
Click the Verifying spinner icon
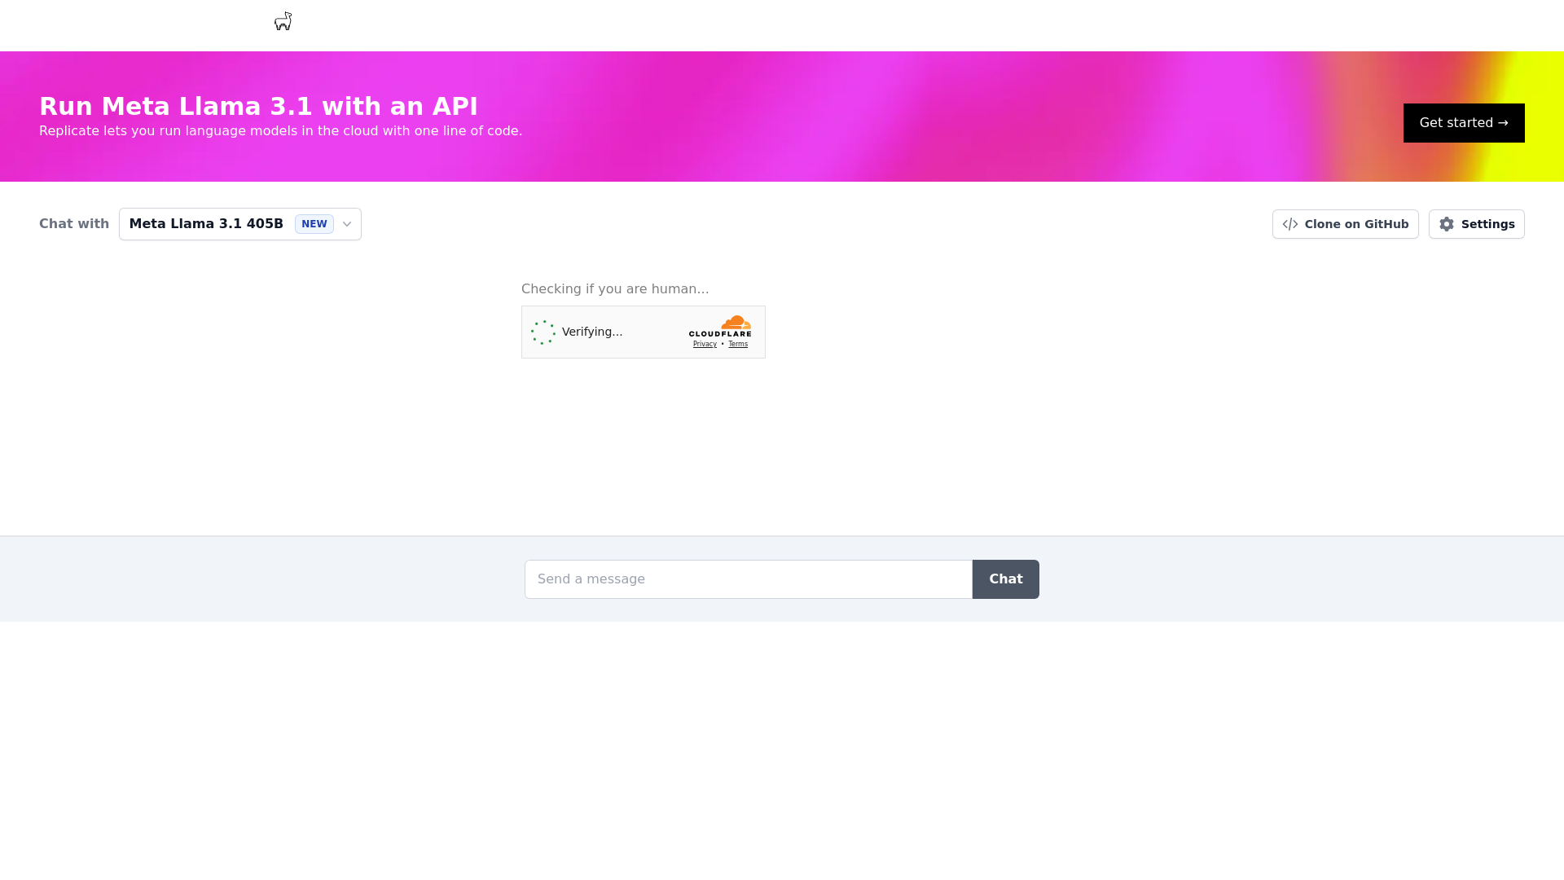click(x=543, y=332)
